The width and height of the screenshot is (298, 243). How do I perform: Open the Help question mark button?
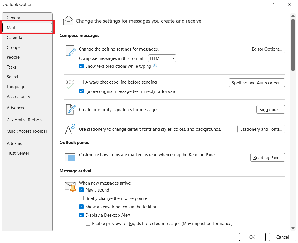pyautogui.click(x=273, y=4)
